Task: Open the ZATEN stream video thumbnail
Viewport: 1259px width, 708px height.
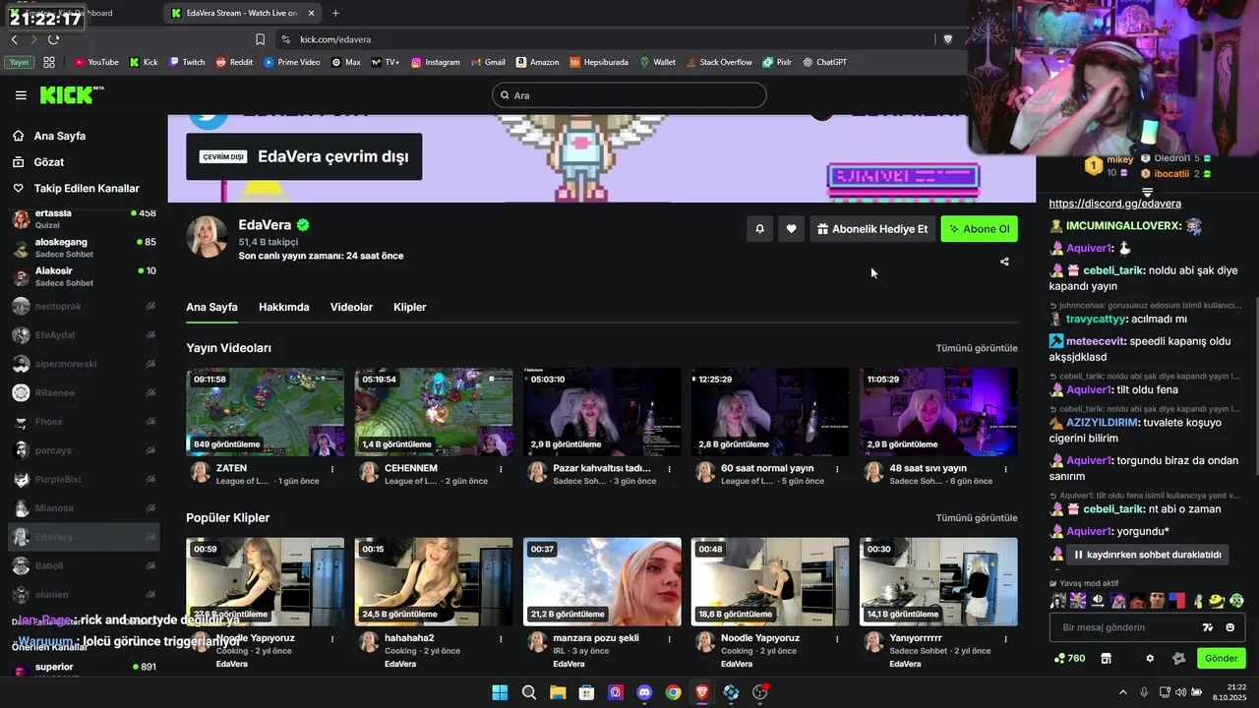Action: click(265, 412)
